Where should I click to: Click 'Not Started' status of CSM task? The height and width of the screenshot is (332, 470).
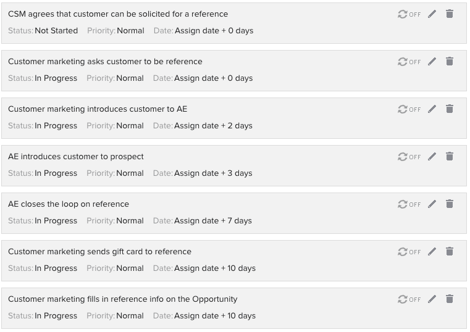[56, 31]
